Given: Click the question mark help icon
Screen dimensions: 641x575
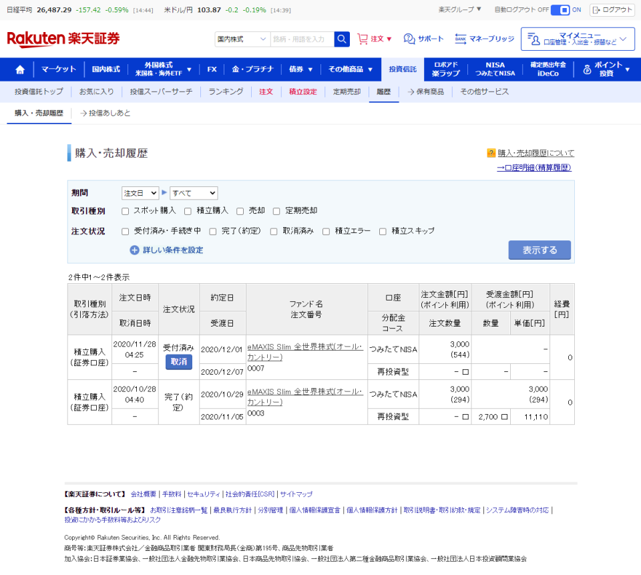Looking at the screenshot, I should [491, 153].
